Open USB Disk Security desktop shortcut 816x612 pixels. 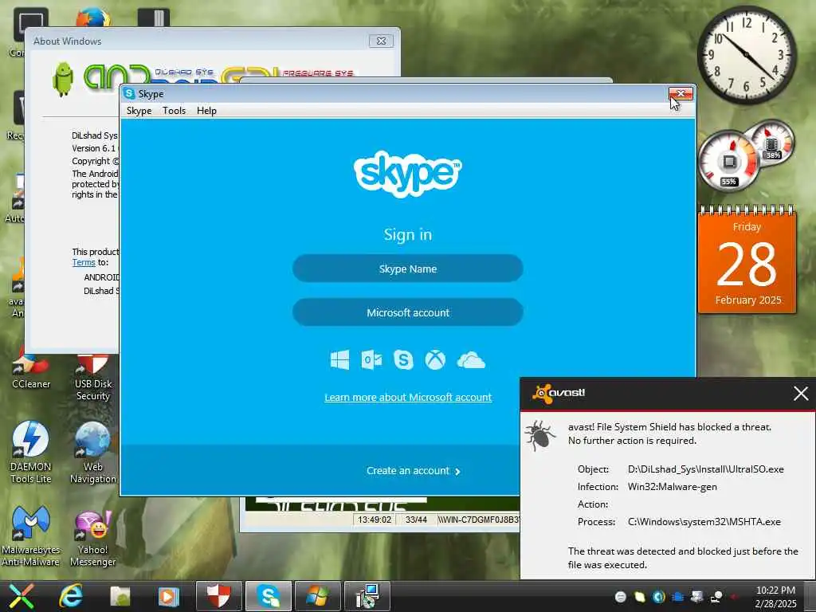[92, 377]
